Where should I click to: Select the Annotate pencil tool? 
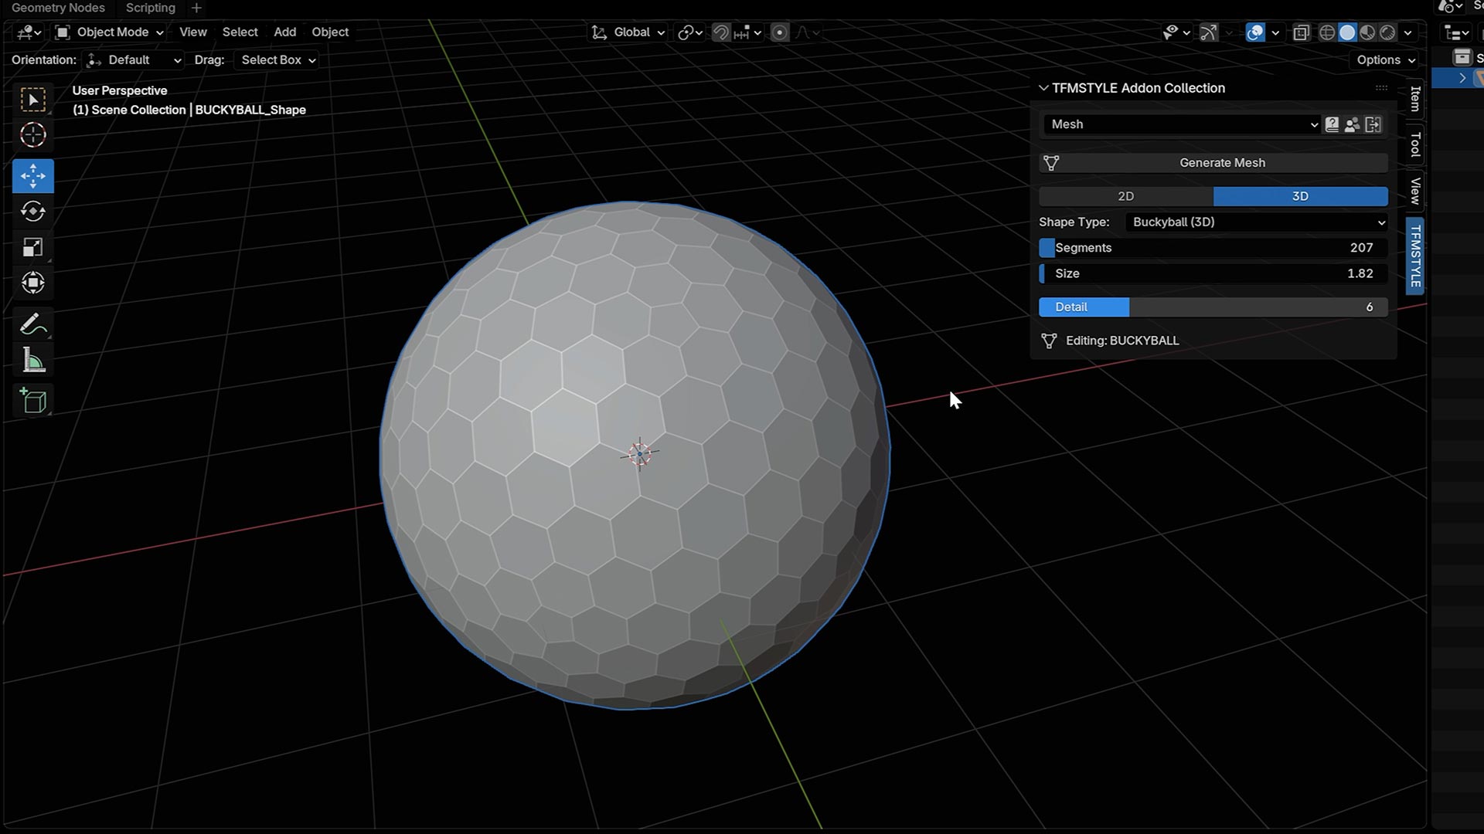pos(32,324)
